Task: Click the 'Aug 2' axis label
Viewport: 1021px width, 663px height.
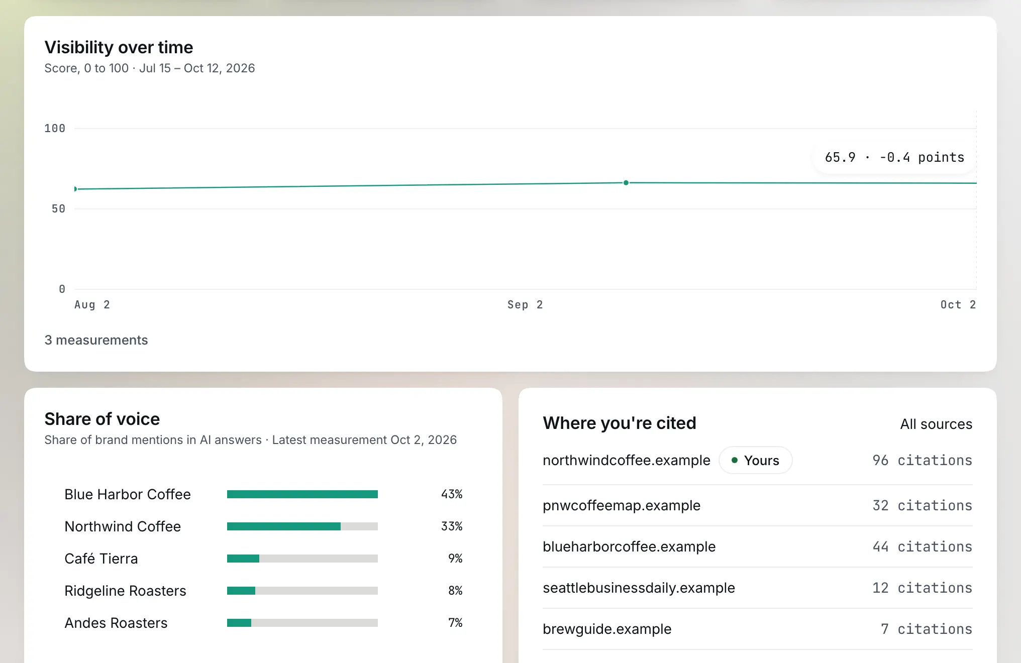Action: pyautogui.click(x=92, y=304)
